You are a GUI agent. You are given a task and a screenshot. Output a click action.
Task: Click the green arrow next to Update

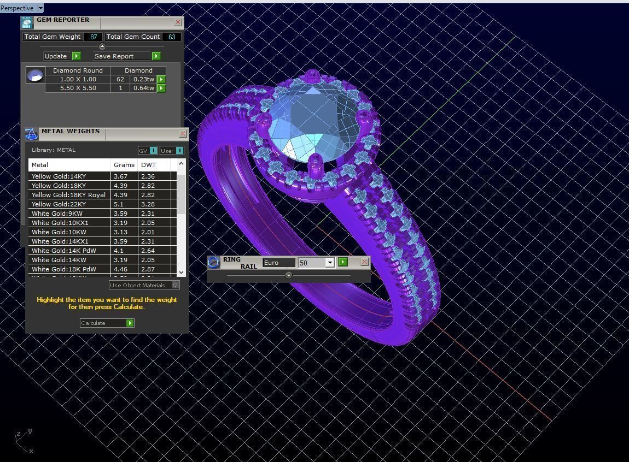click(x=77, y=56)
